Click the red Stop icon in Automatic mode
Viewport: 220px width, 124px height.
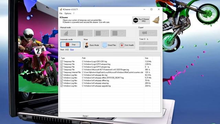(67, 44)
